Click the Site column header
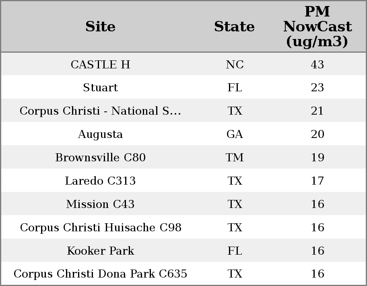Screen dimensions: 367x286 [x=100, y=27]
